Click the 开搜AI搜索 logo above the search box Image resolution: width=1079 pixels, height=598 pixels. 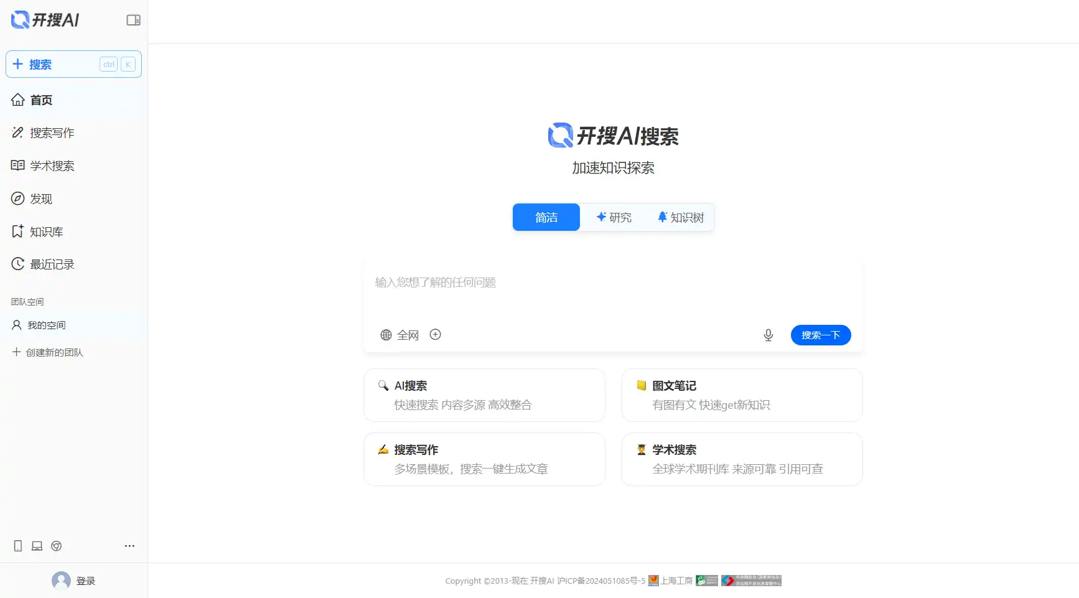614,136
